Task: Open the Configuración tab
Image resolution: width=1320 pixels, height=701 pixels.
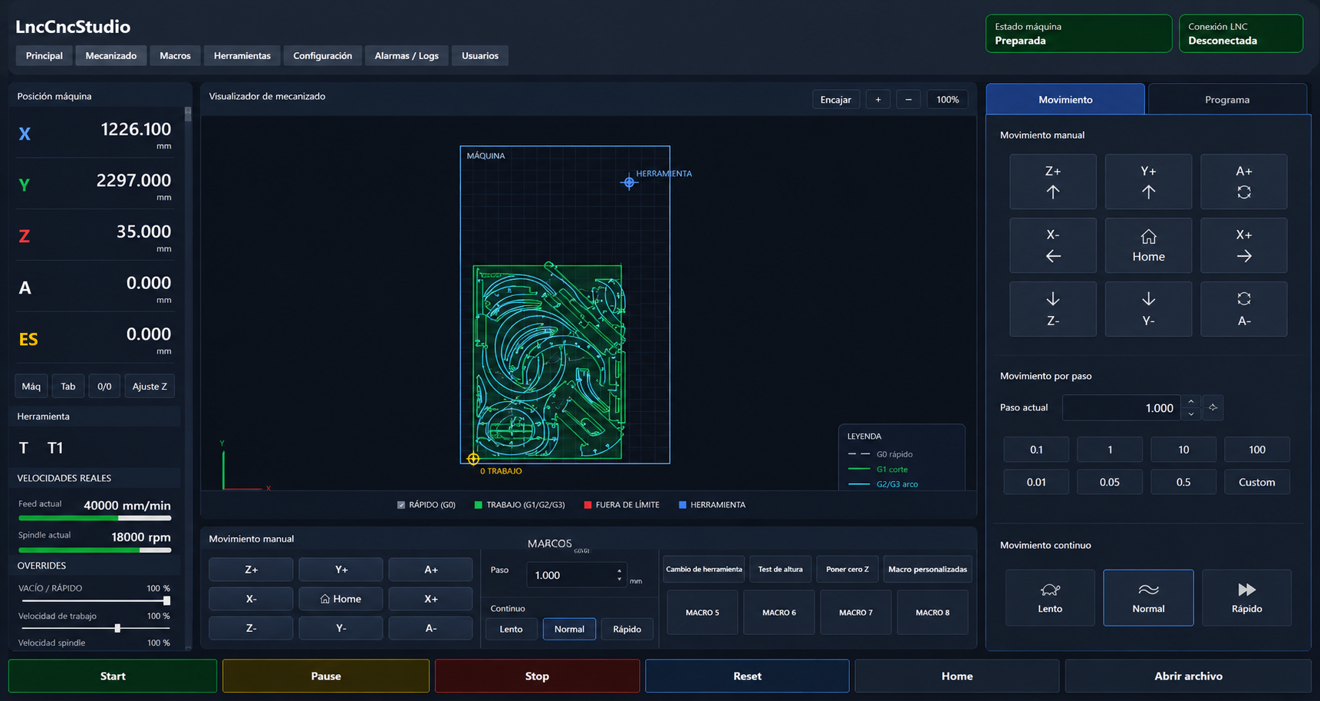Action: [322, 55]
